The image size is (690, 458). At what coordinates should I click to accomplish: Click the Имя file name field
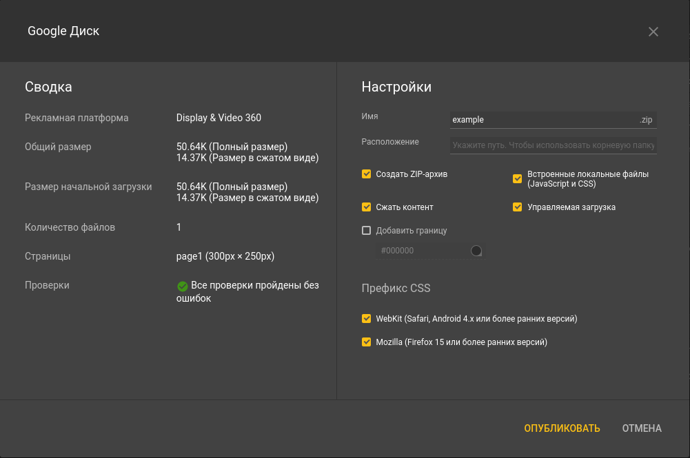coord(542,120)
